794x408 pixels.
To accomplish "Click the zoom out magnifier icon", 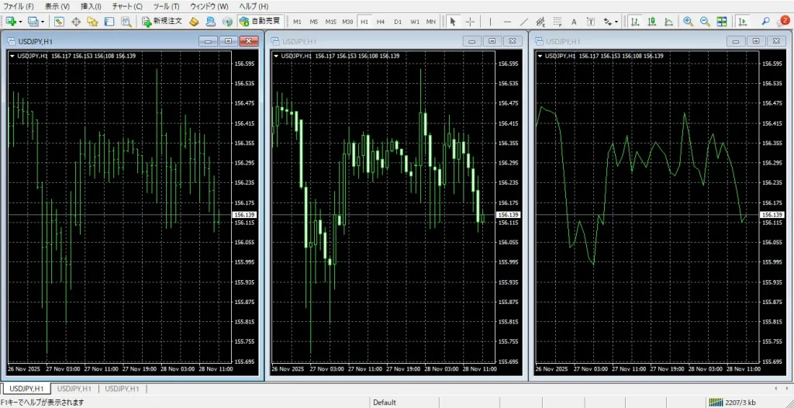I will point(705,22).
